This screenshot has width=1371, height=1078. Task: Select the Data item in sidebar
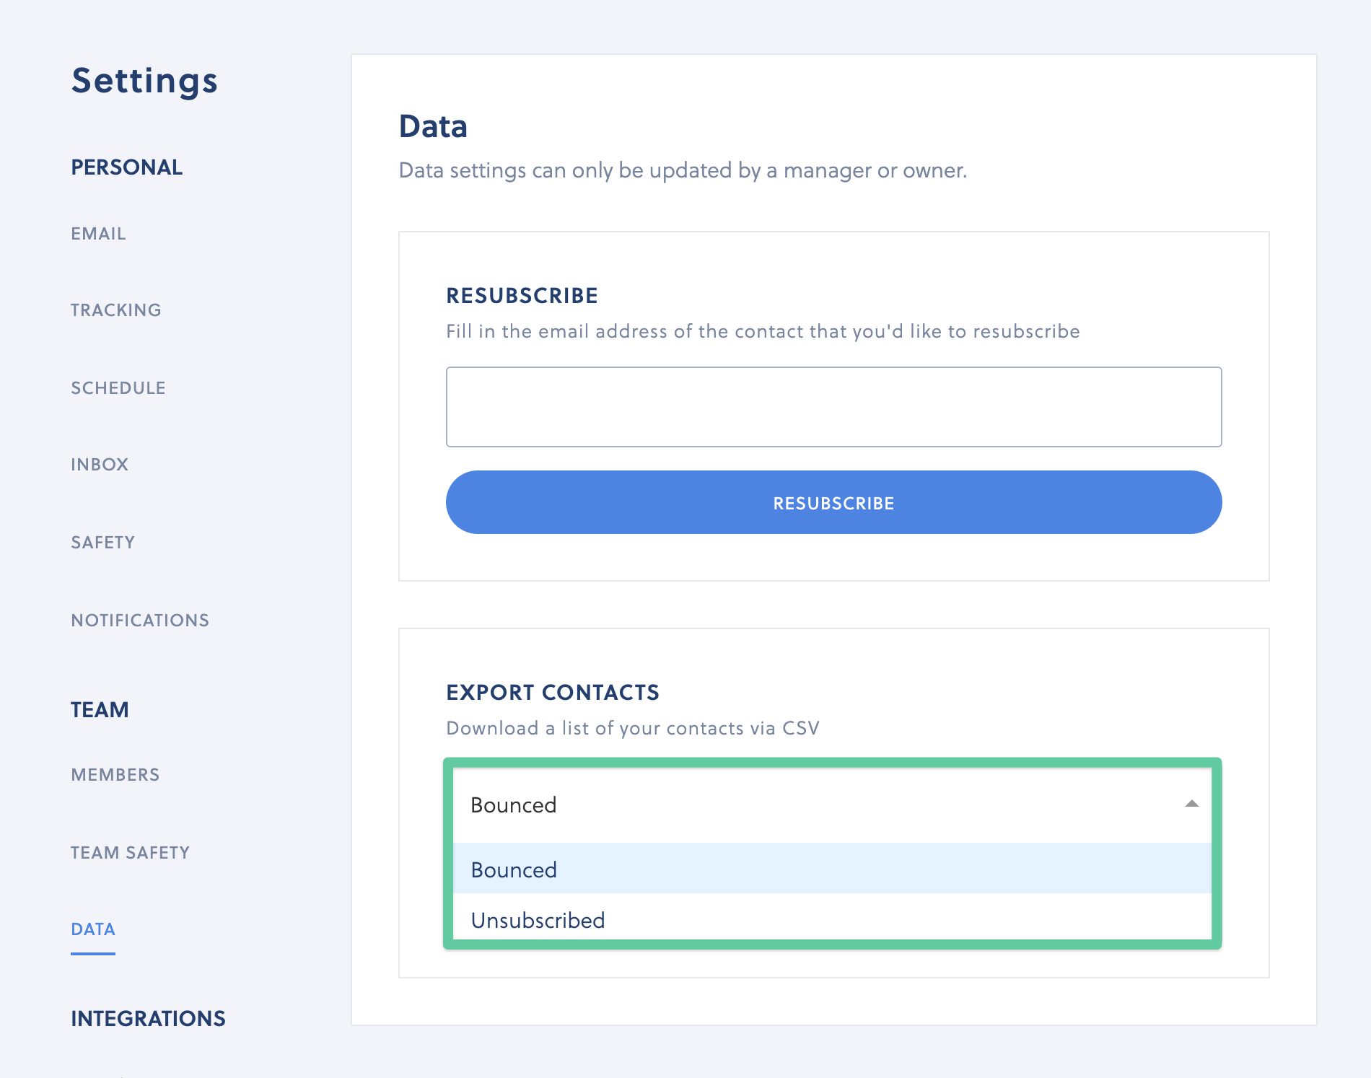[93, 929]
